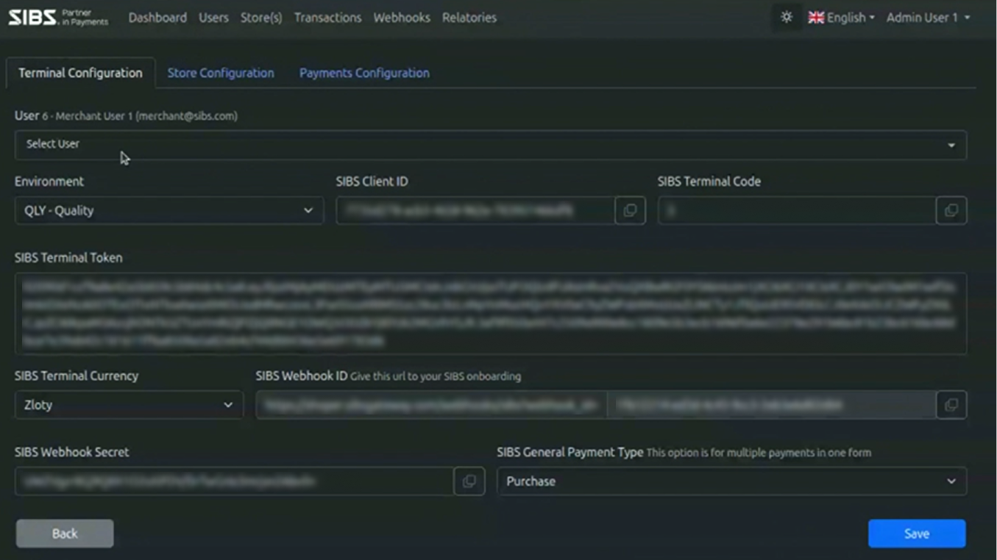Switch to the Store Configuration tab
Viewport: 997px width, 560px height.
coord(221,73)
